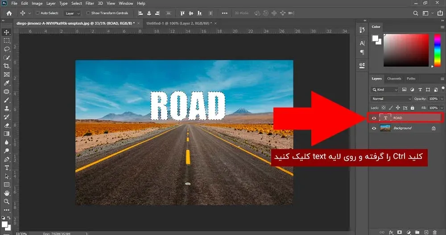Delete layer with trash icon
The image size is (446, 235).
pyautogui.click(x=434, y=232)
